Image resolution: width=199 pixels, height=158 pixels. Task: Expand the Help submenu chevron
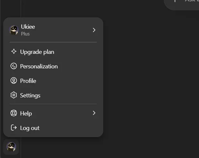94,113
